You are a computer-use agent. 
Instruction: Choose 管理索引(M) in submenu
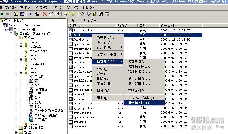[144, 62]
